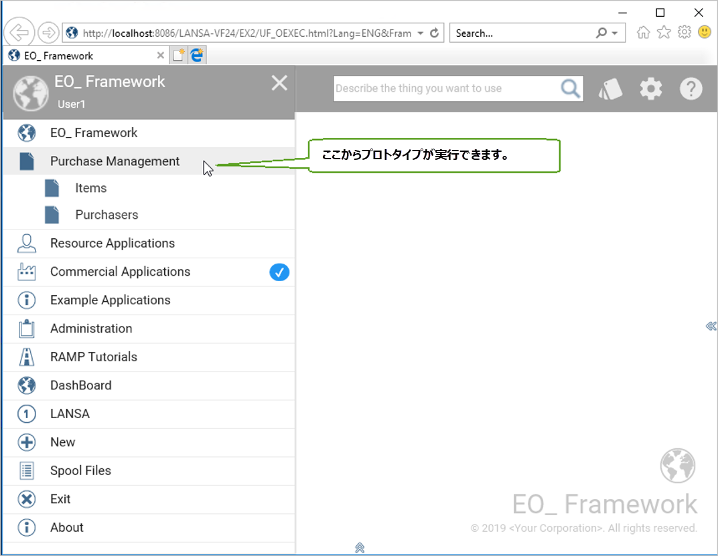Click the globe icon beside EO_ Framework menu item

click(27, 132)
